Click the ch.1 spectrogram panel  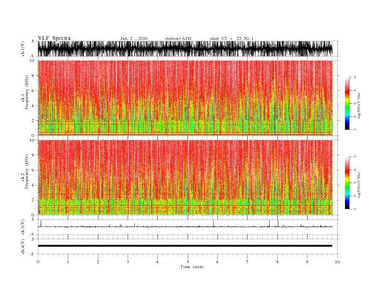pyautogui.click(x=185, y=98)
